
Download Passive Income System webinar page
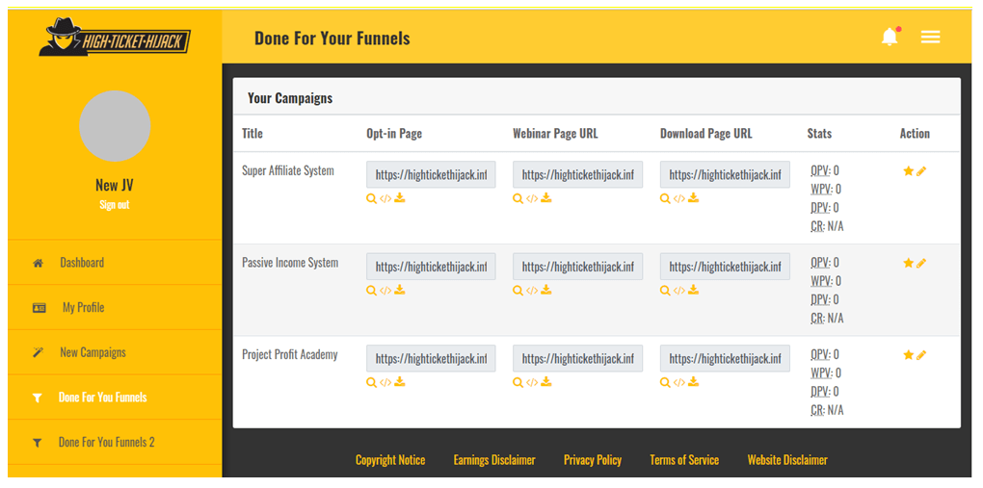pyautogui.click(x=546, y=290)
